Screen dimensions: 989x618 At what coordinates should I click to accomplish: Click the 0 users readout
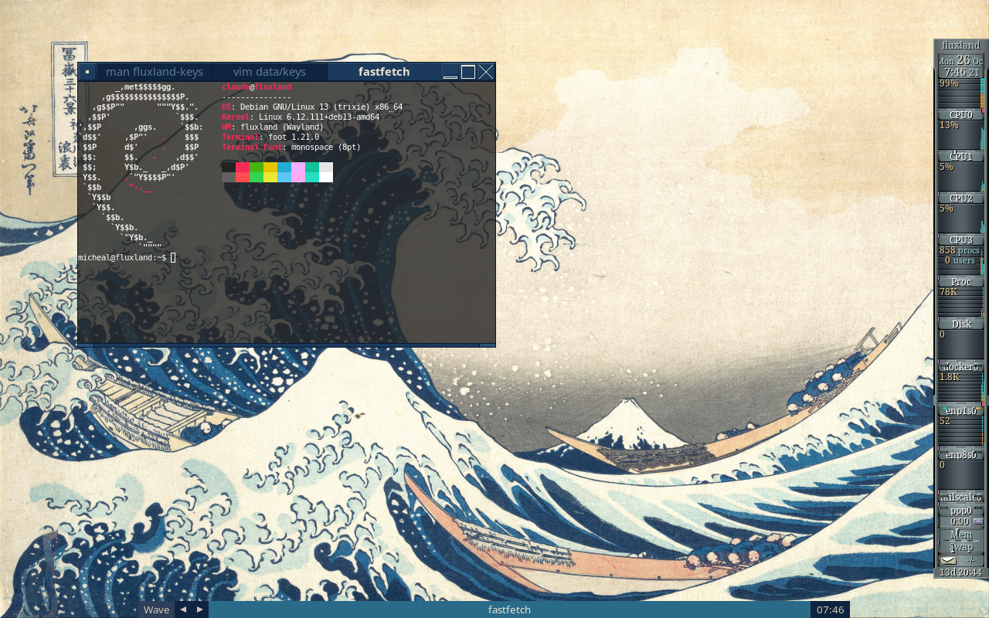pos(959,260)
